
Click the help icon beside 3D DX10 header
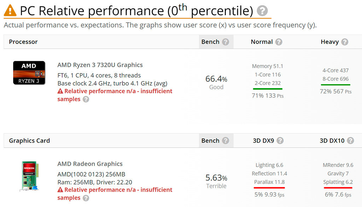coord(350,140)
